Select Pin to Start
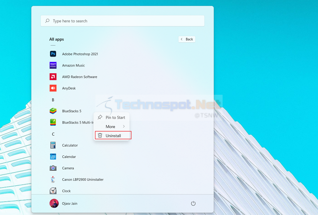Screen dimensions: 318x215 [x=111, y=118]
